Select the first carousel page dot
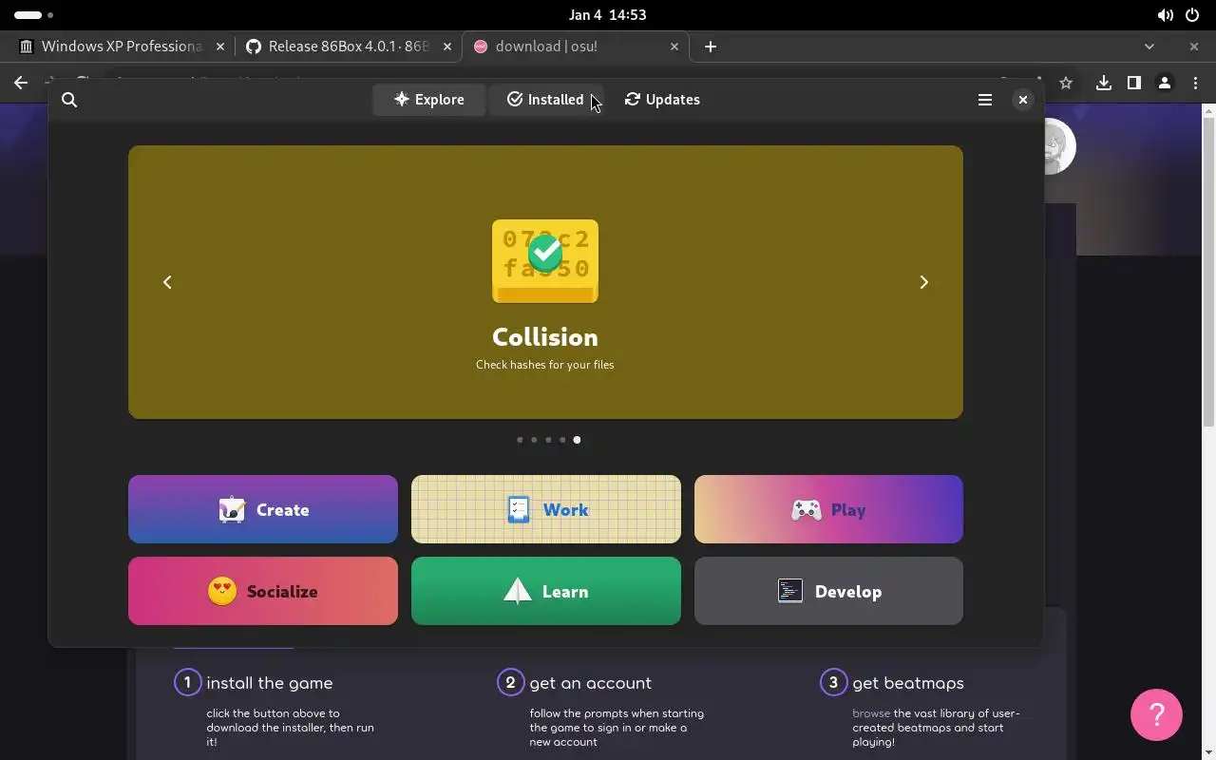Viewport: 1216px width, 760px height. pos(520,440)
